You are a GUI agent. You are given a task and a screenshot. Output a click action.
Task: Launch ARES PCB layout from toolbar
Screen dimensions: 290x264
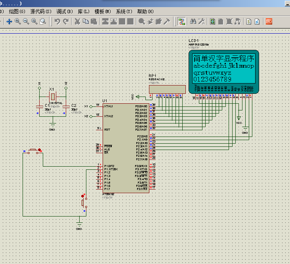coord(269,21)
